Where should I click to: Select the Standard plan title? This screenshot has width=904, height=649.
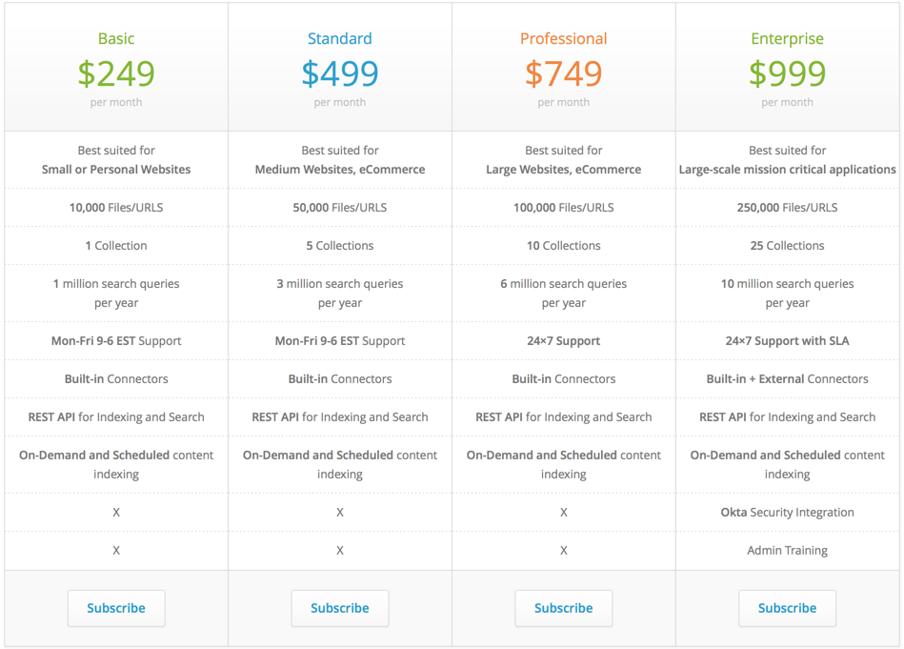click(340, 39)
